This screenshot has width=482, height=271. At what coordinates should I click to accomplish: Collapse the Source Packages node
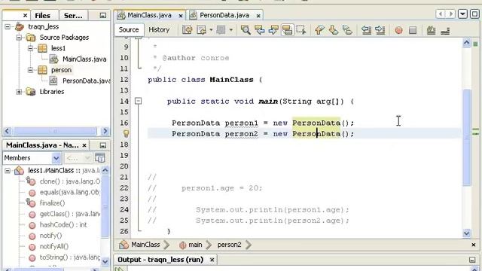click(x=19, y=38)
